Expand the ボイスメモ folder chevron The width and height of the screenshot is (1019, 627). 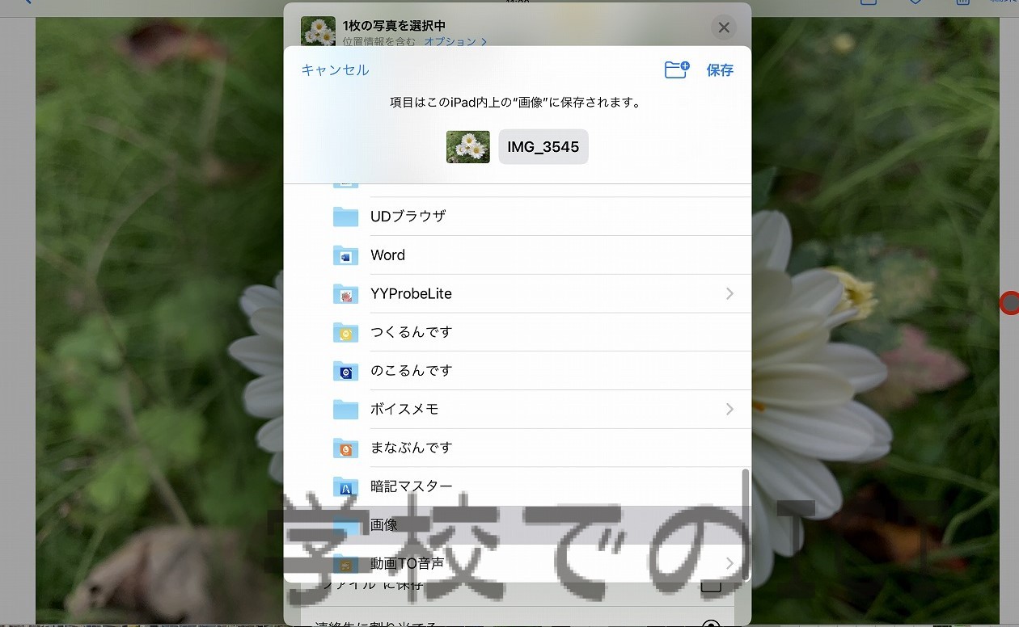pyautogui.click(x=729, y=410)
